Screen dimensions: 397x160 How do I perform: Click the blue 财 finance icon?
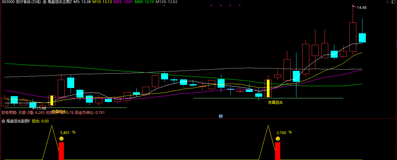tap(220, 116)
